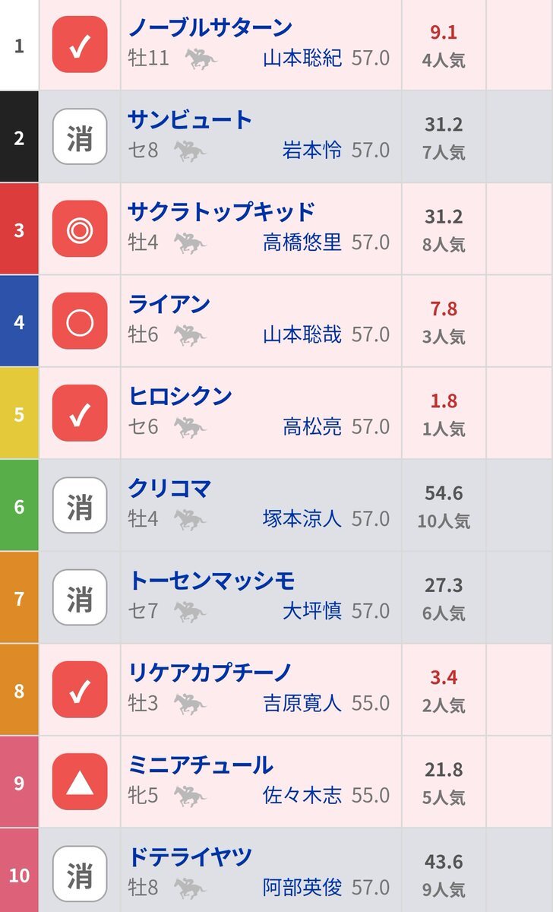Image resolution: width=553 pixels, height=912 pixels.
Task: Open horse page for ヒロシクン
Action: [x=180, y=396]
